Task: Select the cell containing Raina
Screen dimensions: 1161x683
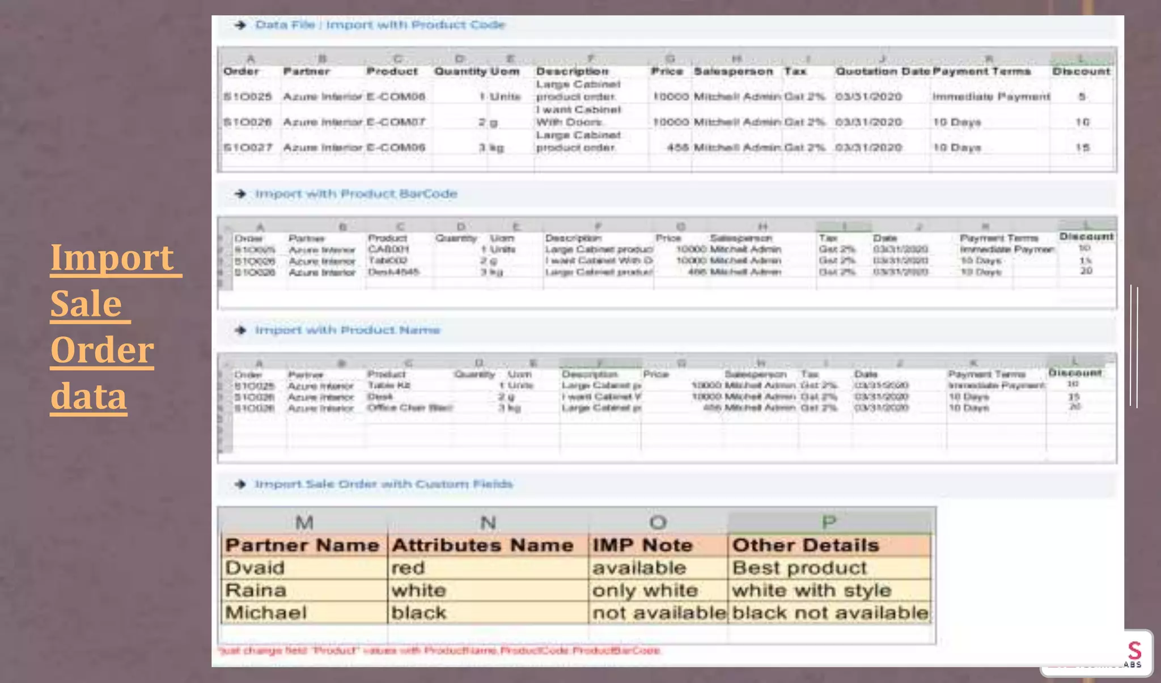Action: point(256,590)
